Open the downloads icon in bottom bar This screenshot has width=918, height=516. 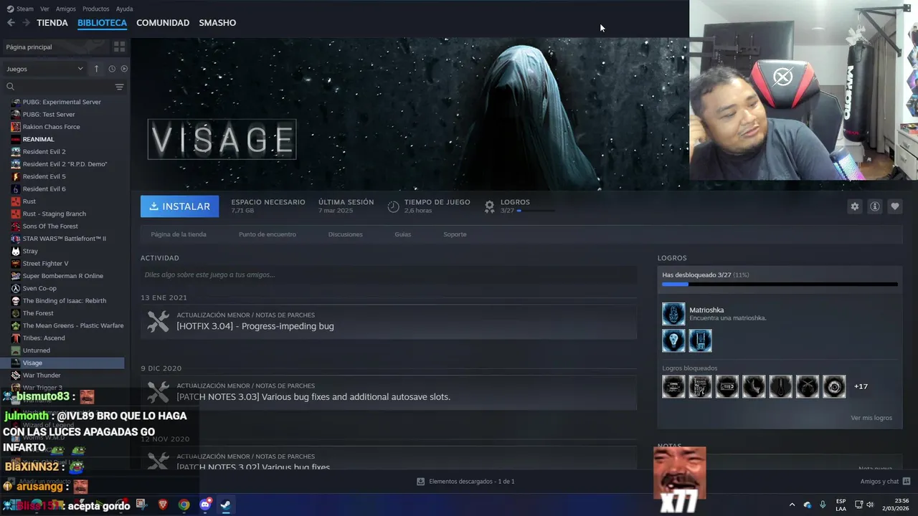coord(420,482)
